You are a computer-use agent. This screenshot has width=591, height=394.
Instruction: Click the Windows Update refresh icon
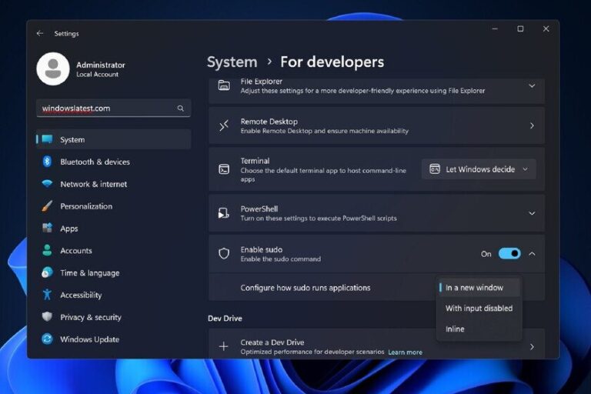[47, 339]
